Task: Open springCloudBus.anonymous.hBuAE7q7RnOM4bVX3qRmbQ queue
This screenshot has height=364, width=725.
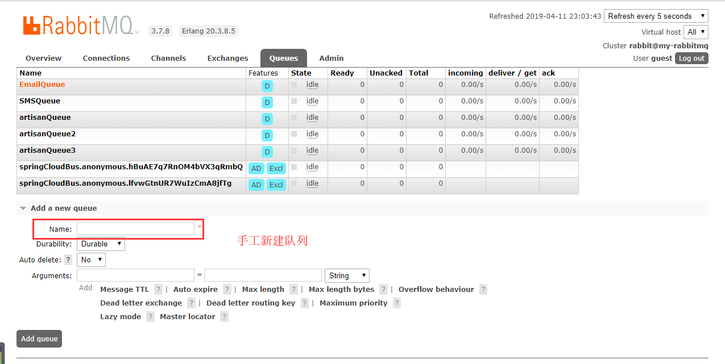Action: click(x=131, y=167)
